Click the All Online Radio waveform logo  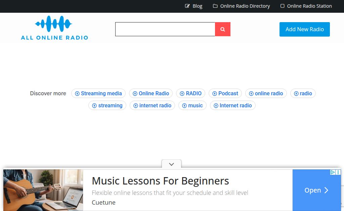(x=53, y=24)
